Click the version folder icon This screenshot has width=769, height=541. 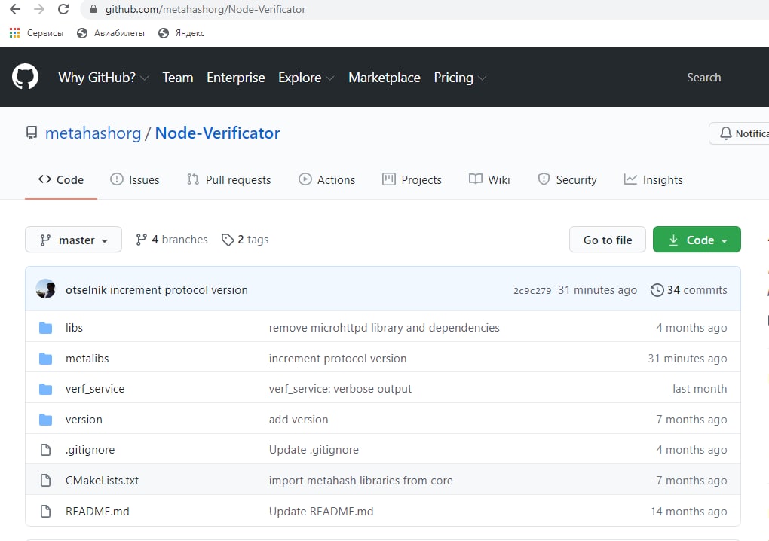click(x=45, y=420)
